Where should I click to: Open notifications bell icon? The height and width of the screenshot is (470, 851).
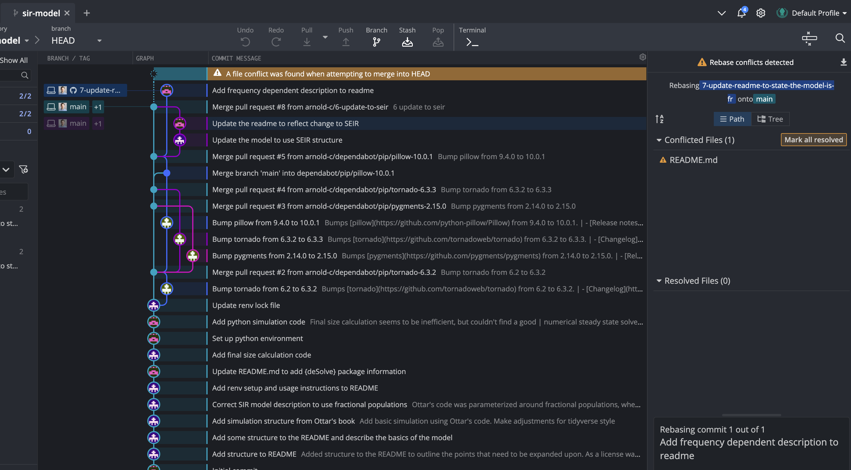tap(741, 13)
